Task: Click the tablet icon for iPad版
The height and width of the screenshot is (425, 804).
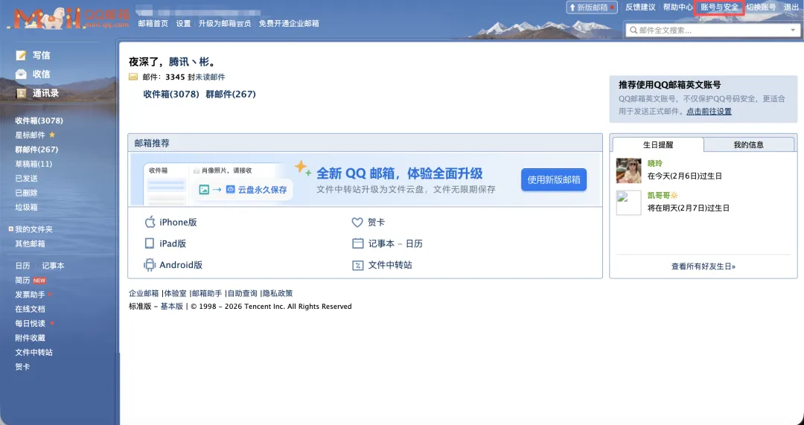Action: (150, 243)
